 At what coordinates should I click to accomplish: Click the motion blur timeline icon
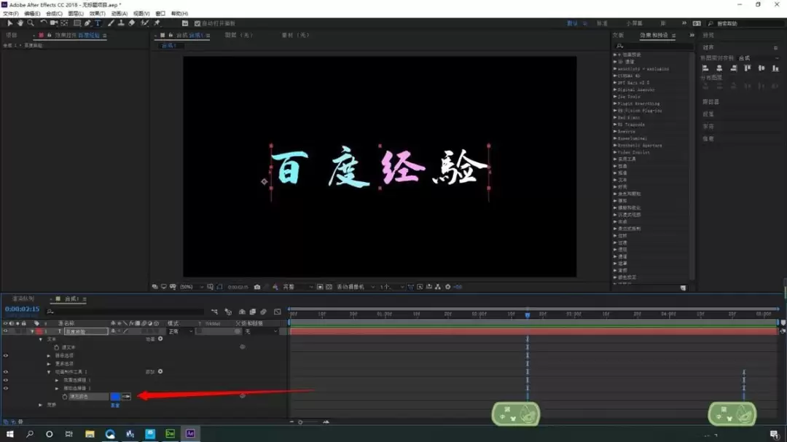coord(264,312)
